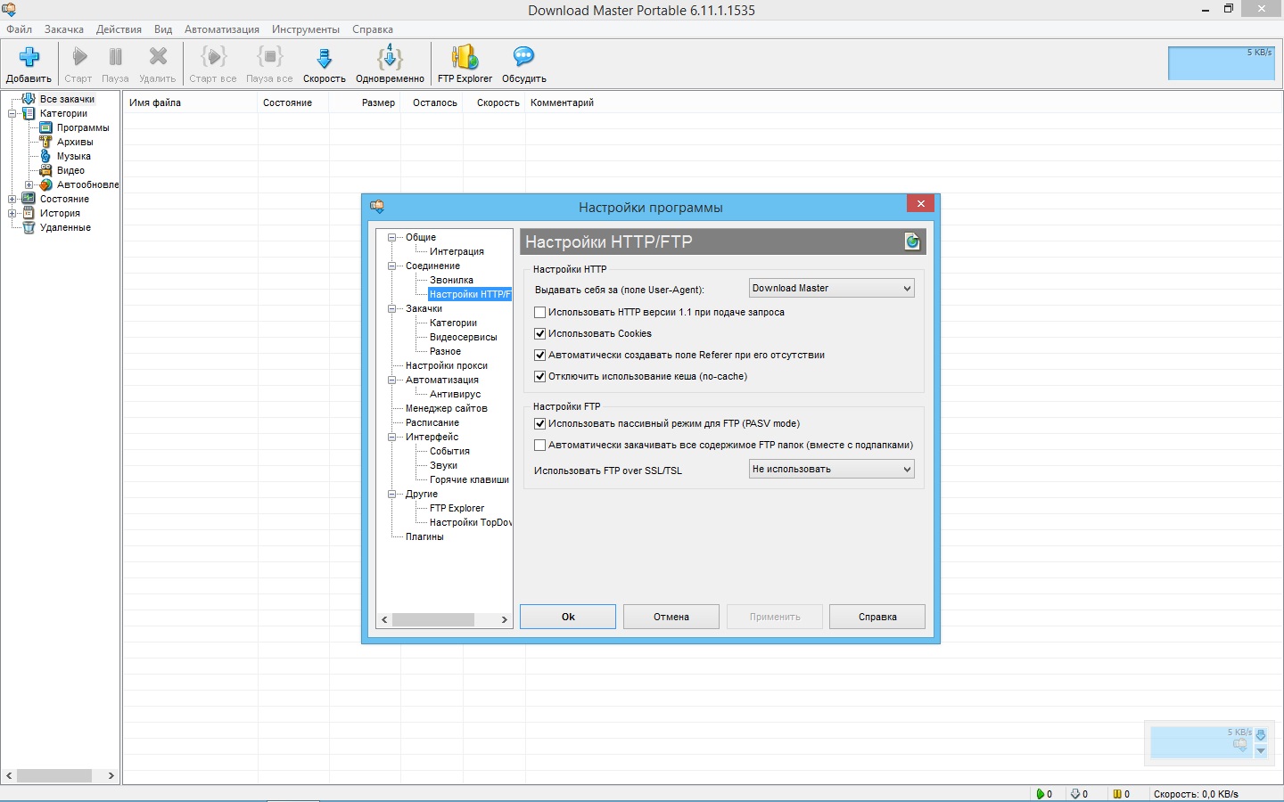This screenshot has height=802, width=1284.
Task: Click the speed graph panel showing 5 KB/s
Action: click(1222, 63)
